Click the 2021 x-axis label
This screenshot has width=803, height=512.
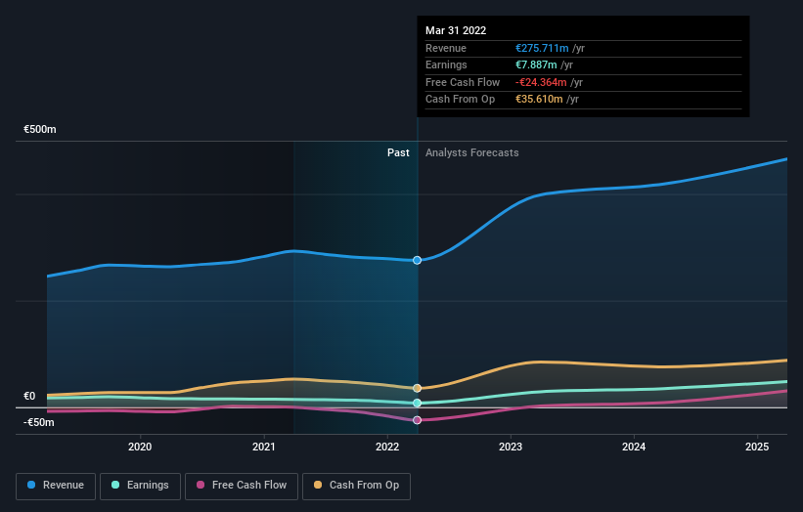264,448
